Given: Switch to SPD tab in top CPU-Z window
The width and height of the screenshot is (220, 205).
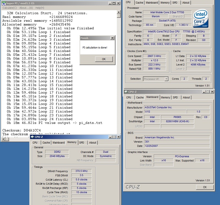Looking at the screenshot, I should click(x=175, y=3).
